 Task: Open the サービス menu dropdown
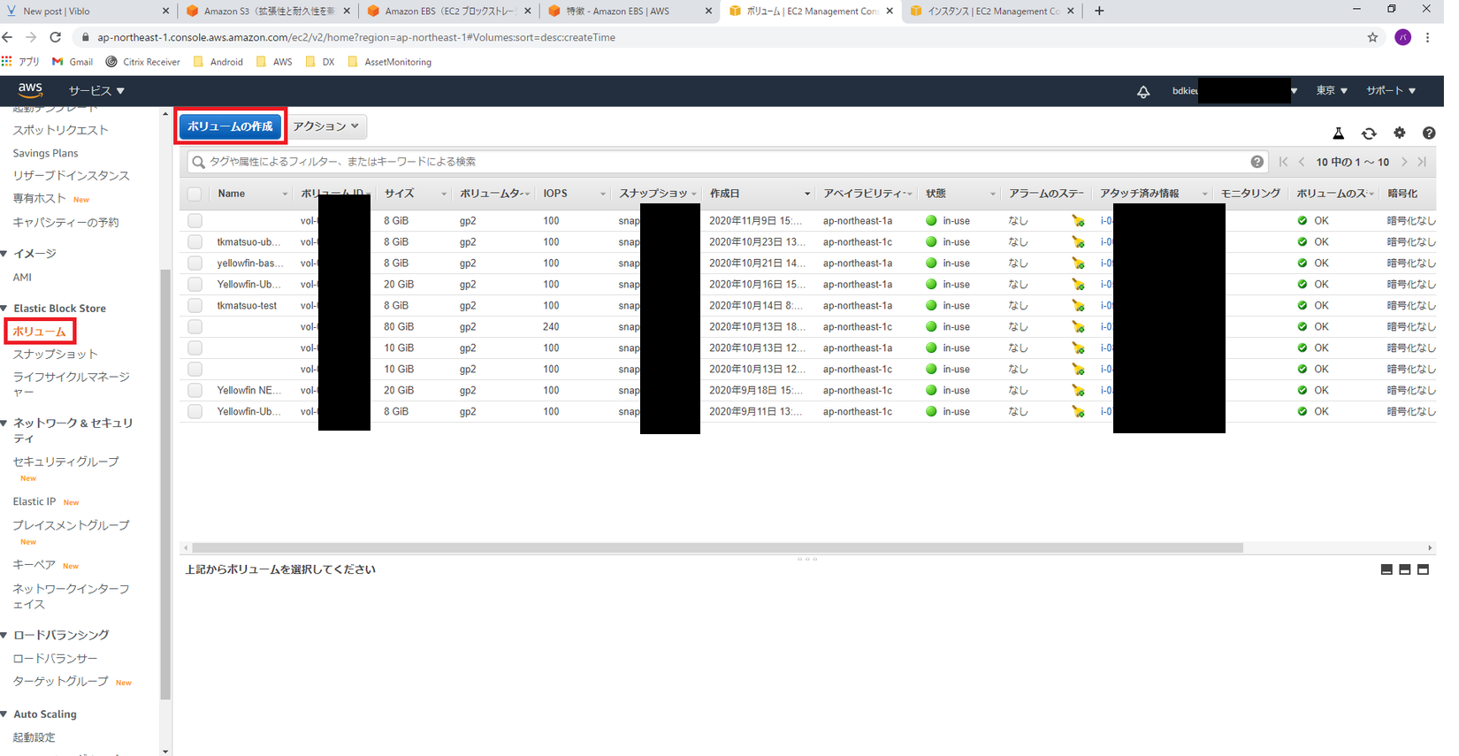pyautogui.click(x=96, y=90)
